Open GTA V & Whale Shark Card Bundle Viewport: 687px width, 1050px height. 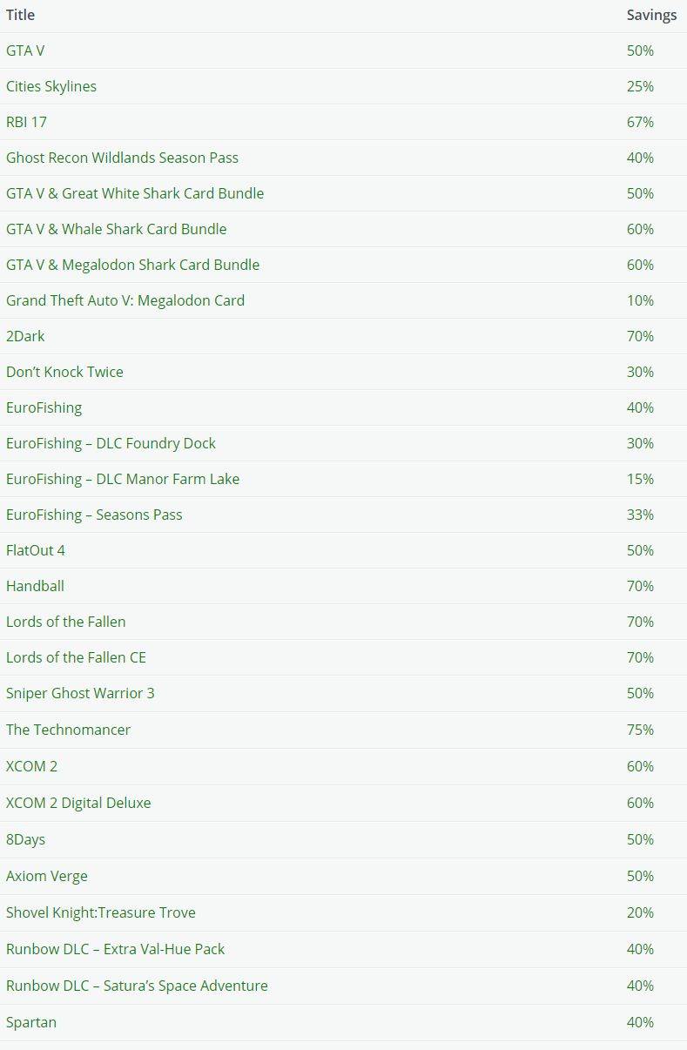pyautogui.click(x=116, y=229)
